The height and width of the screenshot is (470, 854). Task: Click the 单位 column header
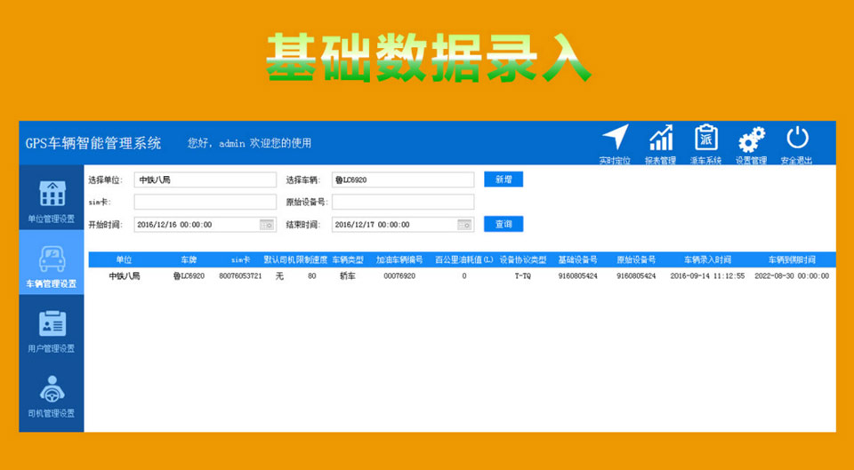point(125,260)
